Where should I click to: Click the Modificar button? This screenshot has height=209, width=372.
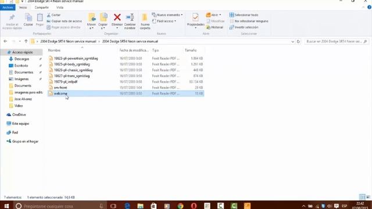tap(215, 21)
